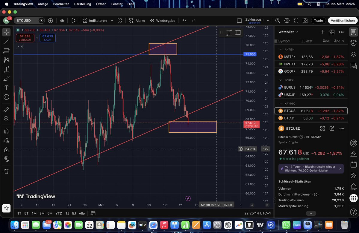Open the Fibonacci retracement tools
Screen dimensions: 359x233
click(6, 51)
